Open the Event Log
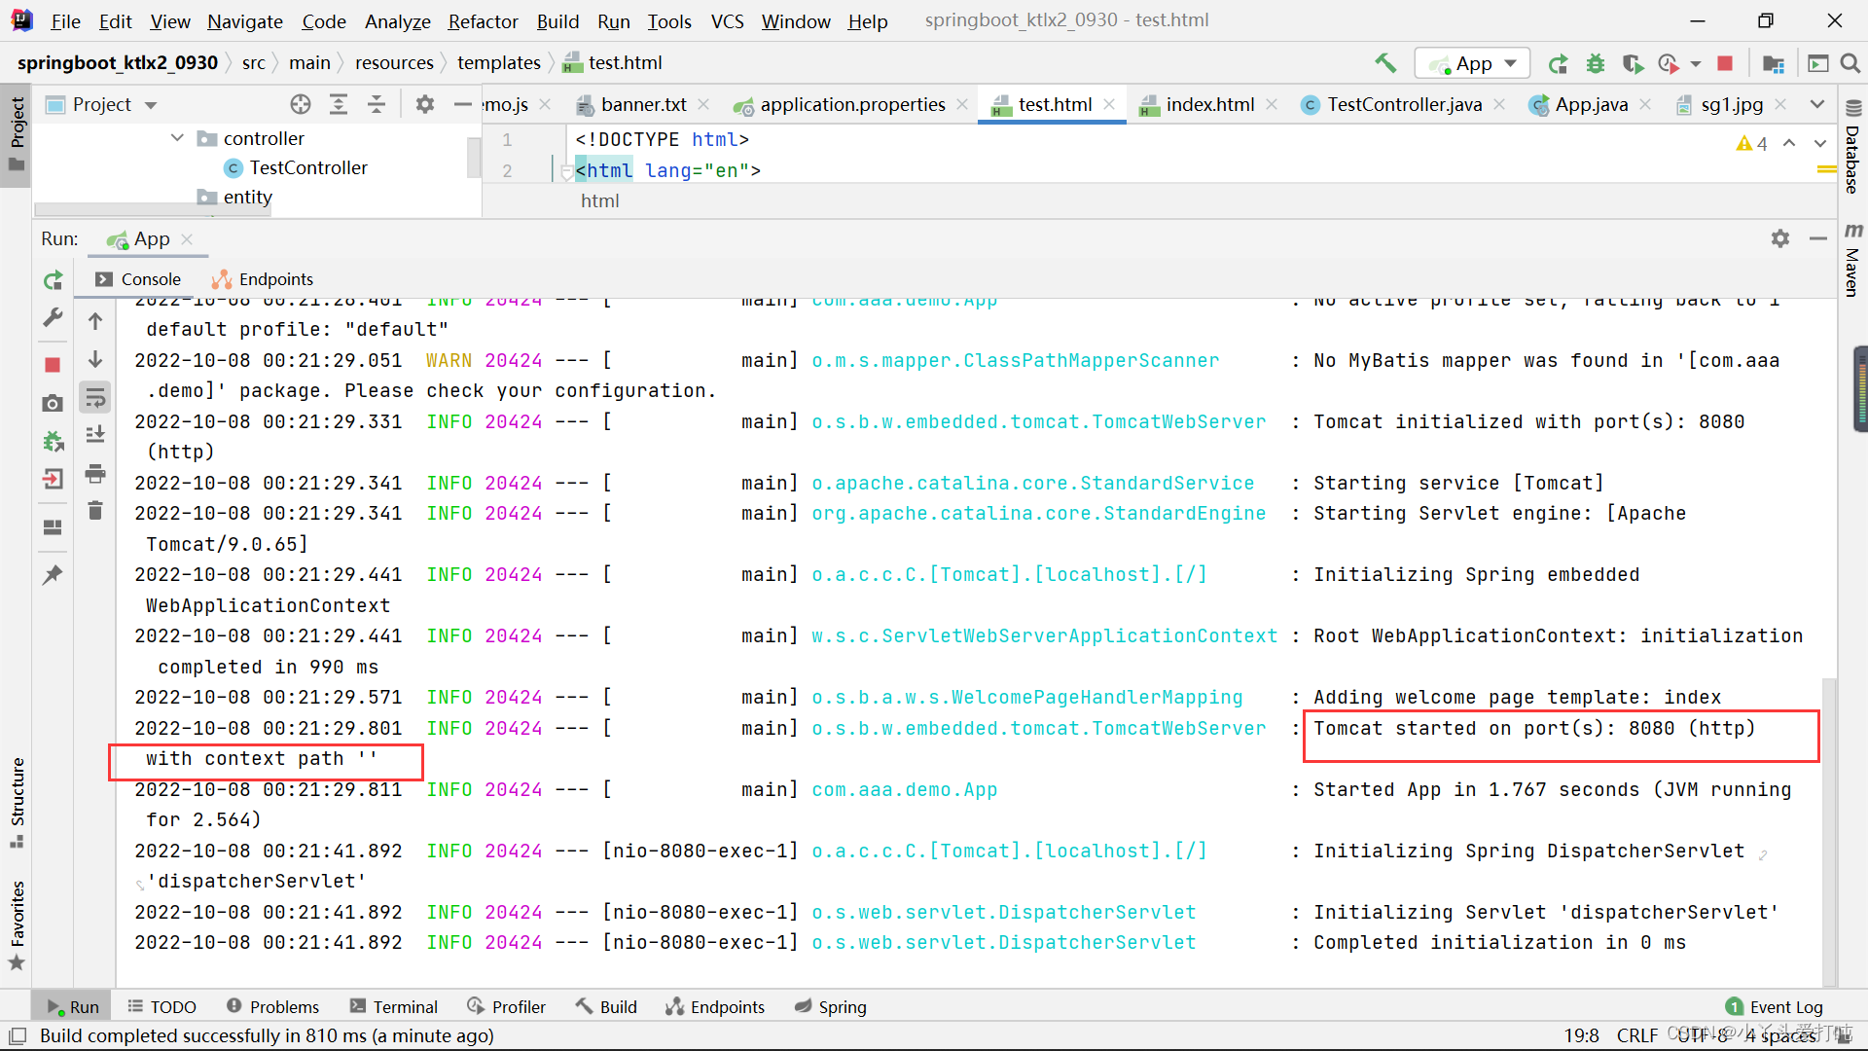Screen dimensions: 1868x1051 (x=1775, y=1006)
